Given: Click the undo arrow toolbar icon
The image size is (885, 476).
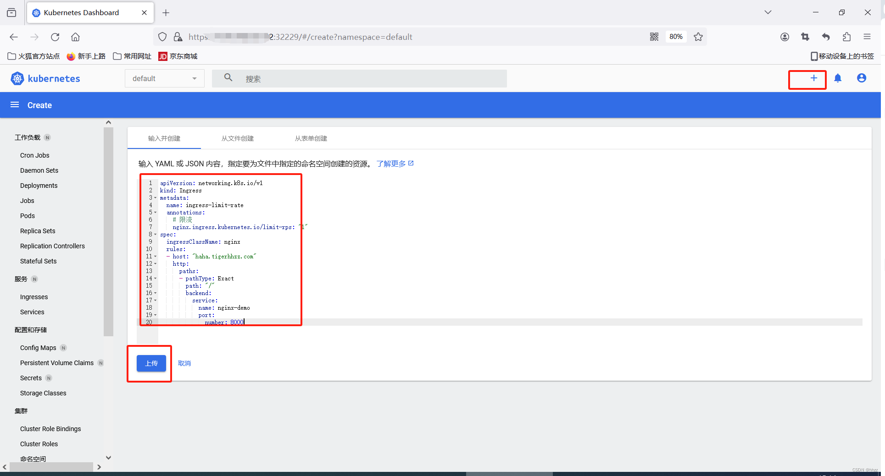Looking at the screenshot, I should pyautogui.click(x=826, y=37).
